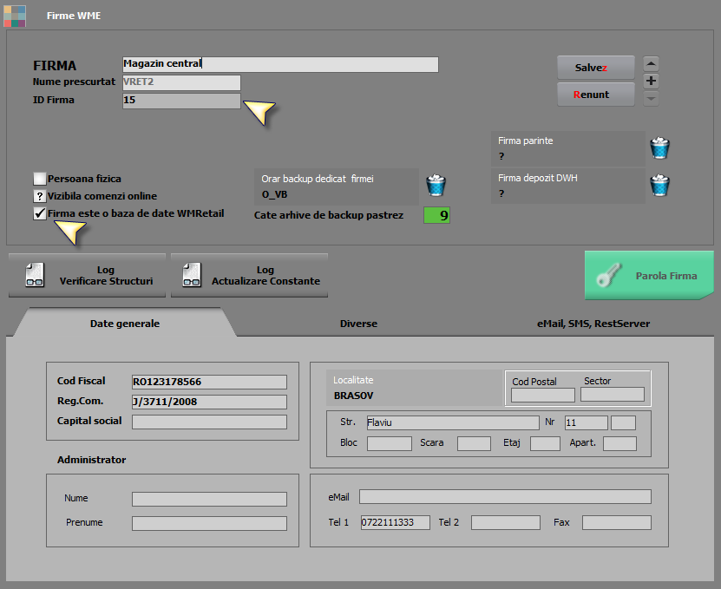Screen dimensions: 721x589
Task: Open the Parola Firma button
Action: click(x=649, y=276)
